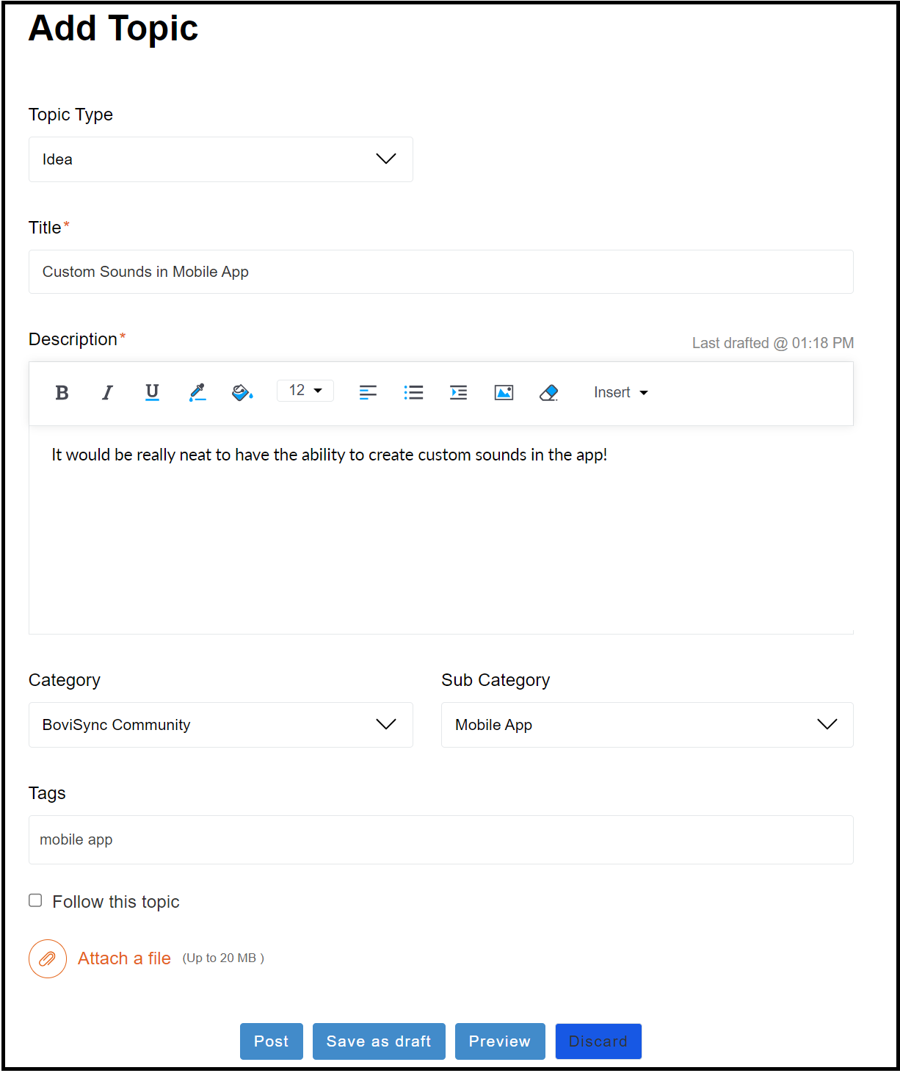Expand Sub Category Mobile App dropdown

point(647,725)
